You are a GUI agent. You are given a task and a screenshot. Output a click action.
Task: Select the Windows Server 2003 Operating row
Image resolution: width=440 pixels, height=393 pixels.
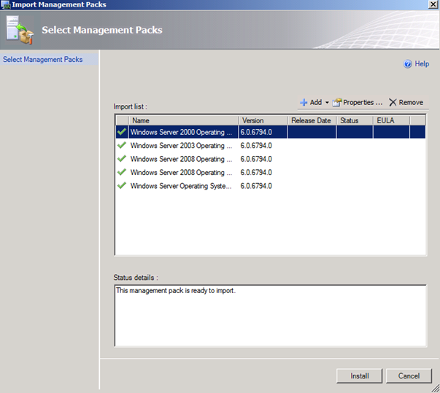(x=271, y=146)
